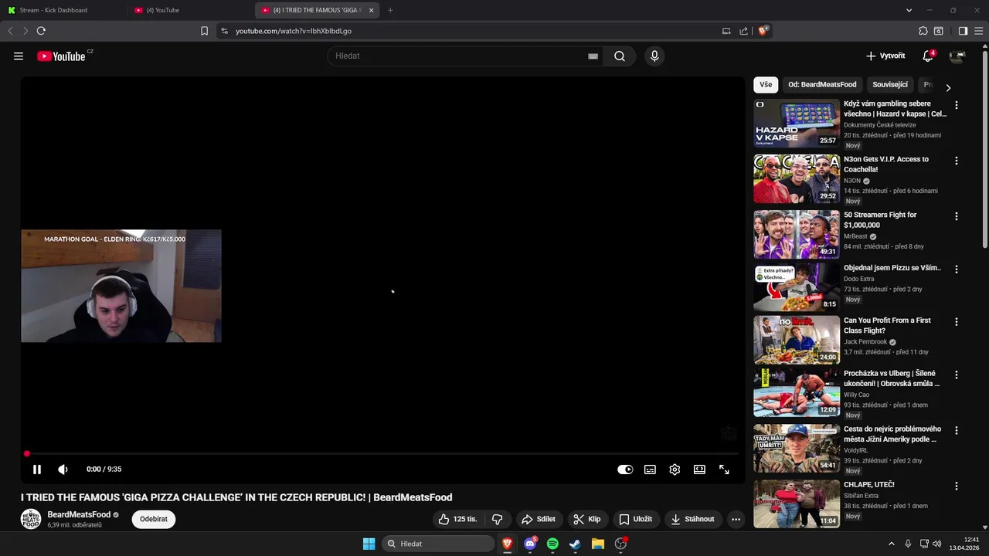
Task: Close the GIGA PIZZA video tab
Action: coord(371,10)
